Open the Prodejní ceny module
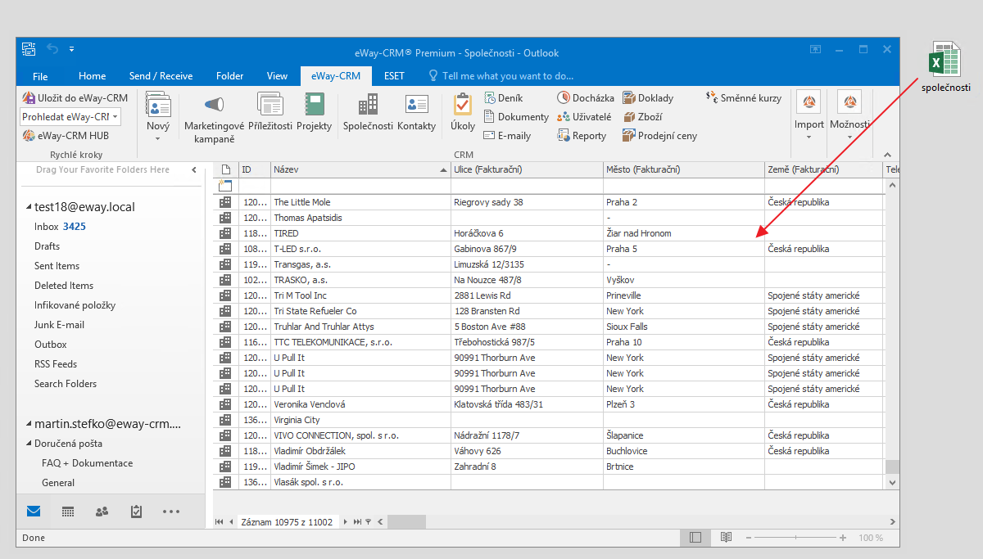The image size is (983, 559). tap(659, 136)
